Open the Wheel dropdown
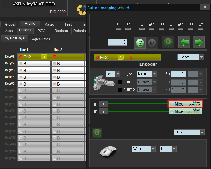Screen dimensions: 211x169 tap(144, 149)
